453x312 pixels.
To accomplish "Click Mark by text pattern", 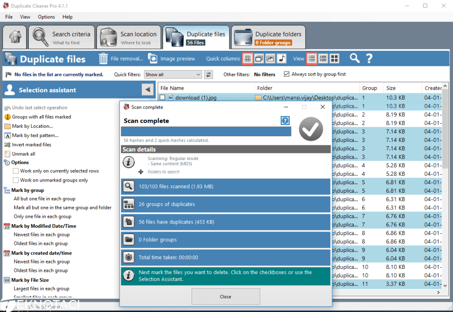I will (x=35, y=135).
